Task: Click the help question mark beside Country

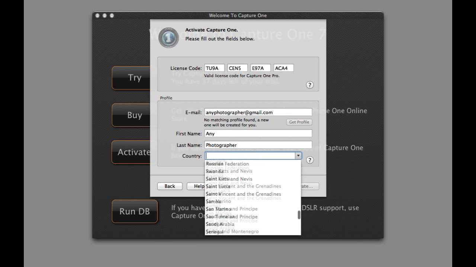Action: 309,160
